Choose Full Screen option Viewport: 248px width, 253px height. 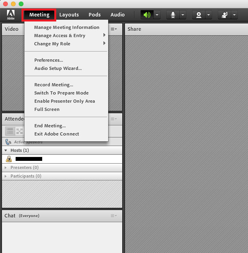pos(66,109)
